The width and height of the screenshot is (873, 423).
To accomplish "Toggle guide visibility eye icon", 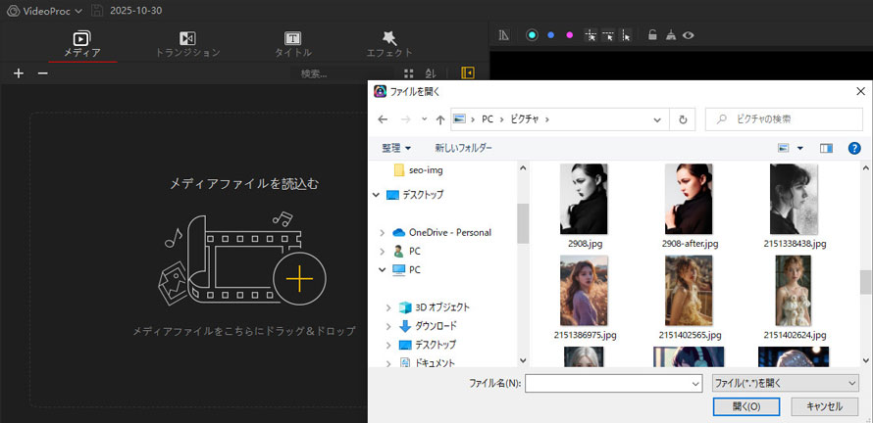I will [689, 35].
